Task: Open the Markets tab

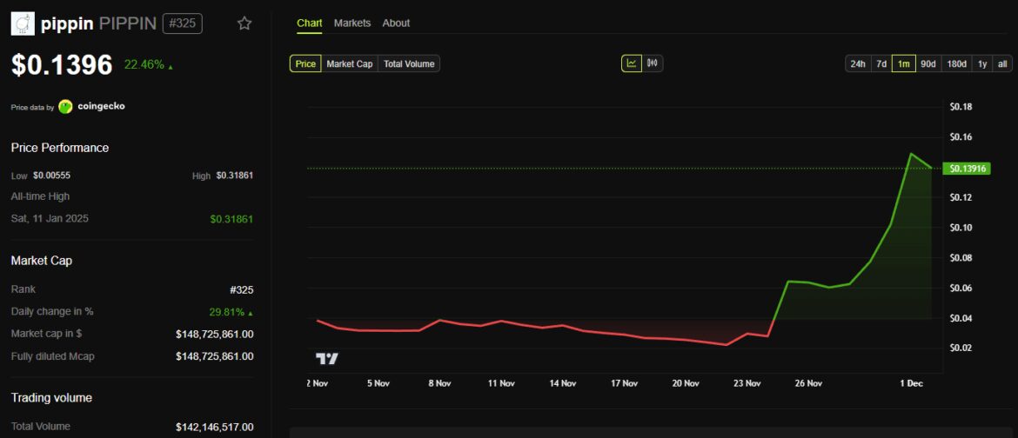Action: pyautogui.click(x=352, y=23)
